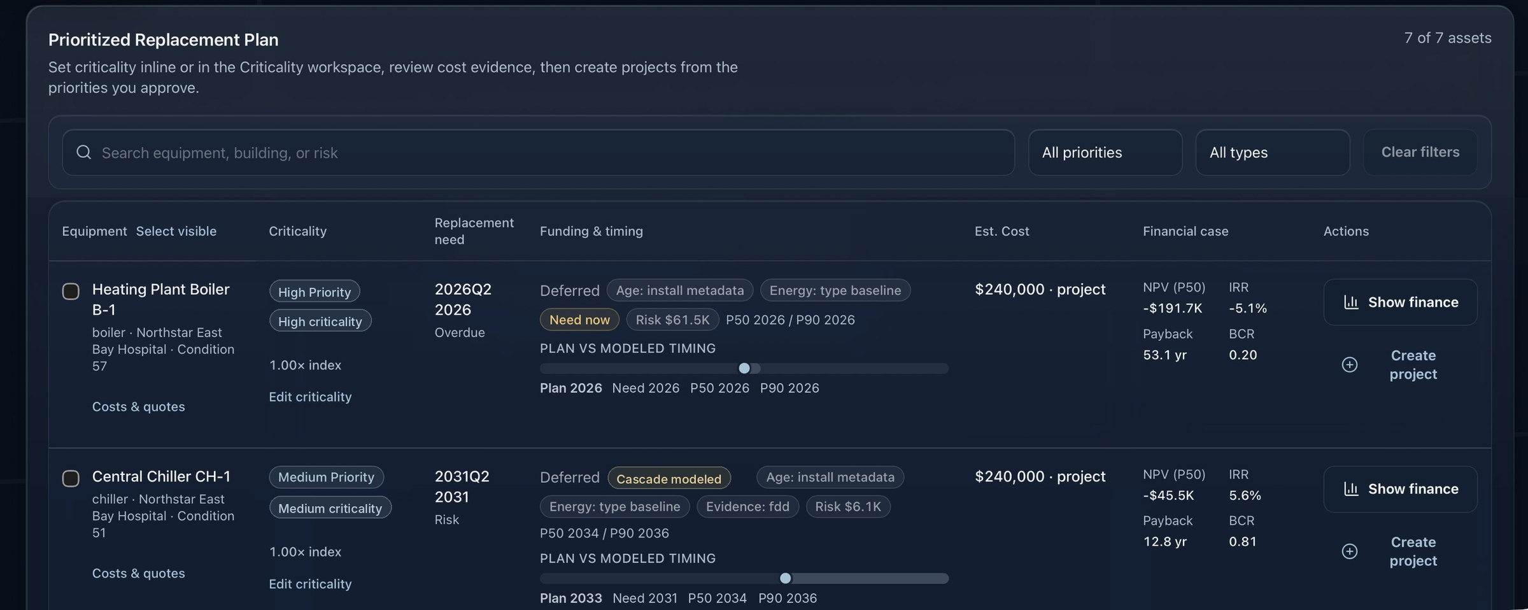Viewport: 1528px width, 610px height.
Task: Show finance for Heating Plant Boiler B-1
Action: point(1401,302)
